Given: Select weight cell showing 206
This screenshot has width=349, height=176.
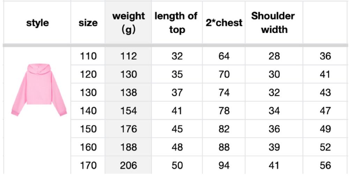Looking at the screenshot, I should click(x=128, y=165).
